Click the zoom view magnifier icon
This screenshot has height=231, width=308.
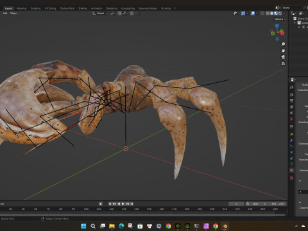tap(283, 44)
